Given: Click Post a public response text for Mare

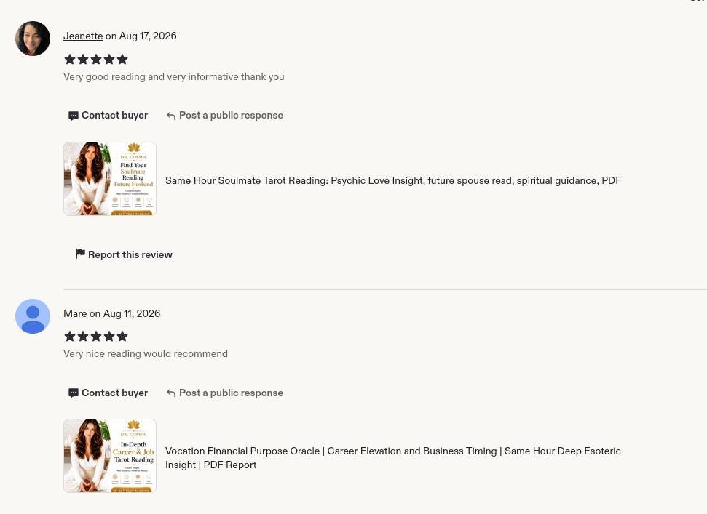Looking at the screenshot, I should pos(231,393).
